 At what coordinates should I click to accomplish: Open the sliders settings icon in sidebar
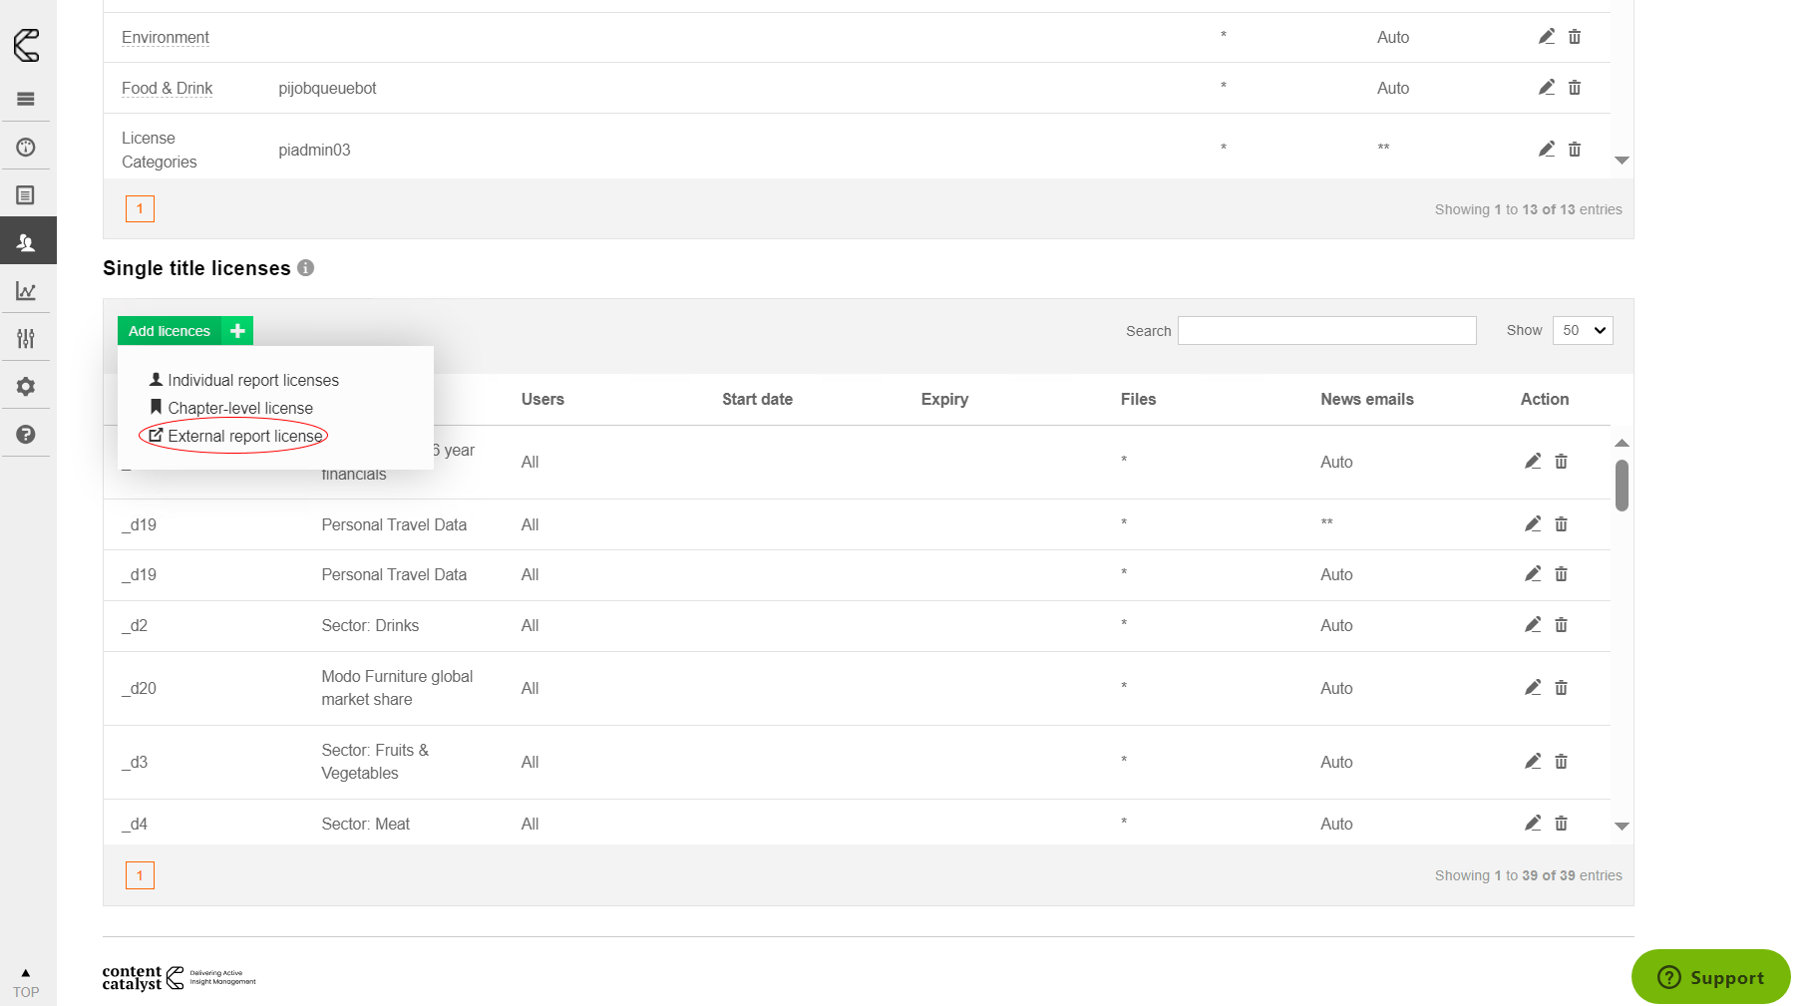click(26, 339)
